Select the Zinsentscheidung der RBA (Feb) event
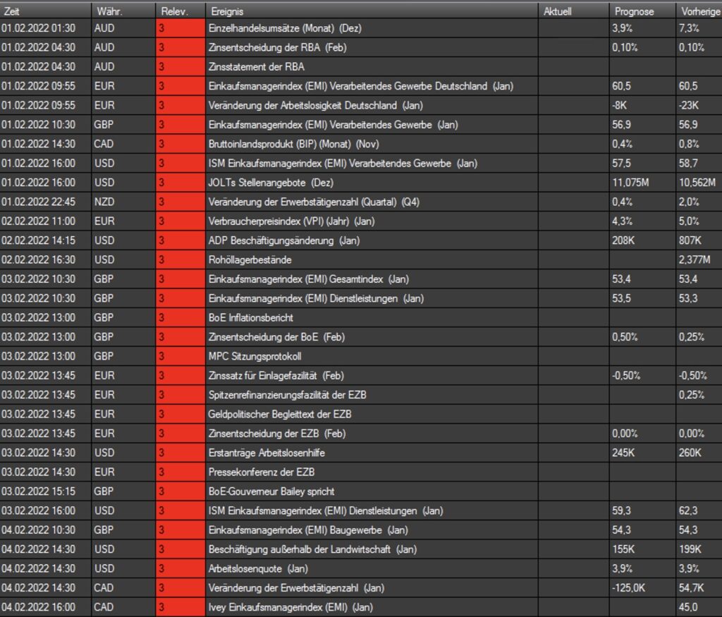 (279, 47)
